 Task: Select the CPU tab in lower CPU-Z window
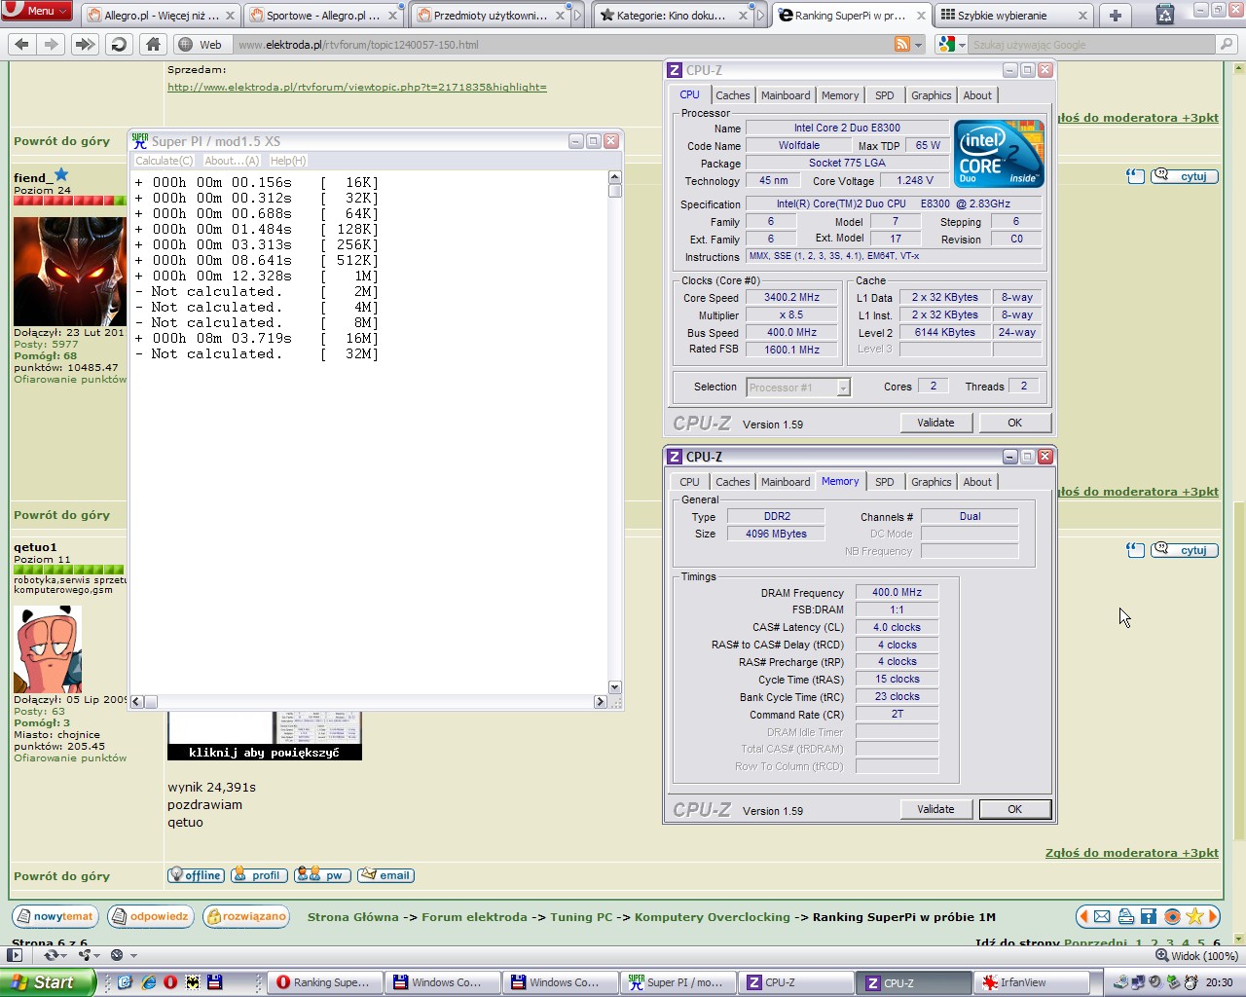click(x=689, y=482)
